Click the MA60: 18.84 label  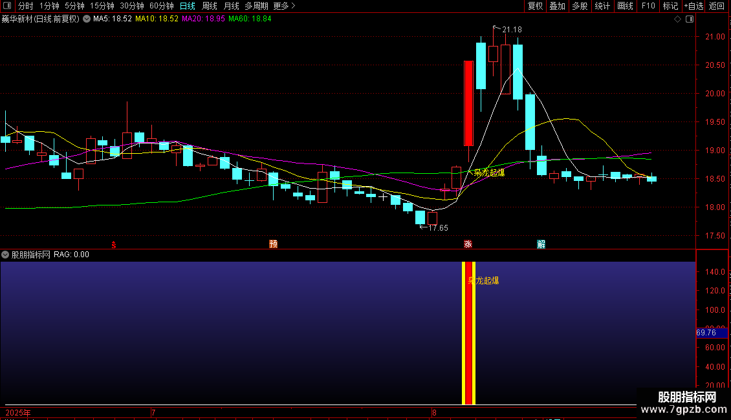tap(250, 19)
